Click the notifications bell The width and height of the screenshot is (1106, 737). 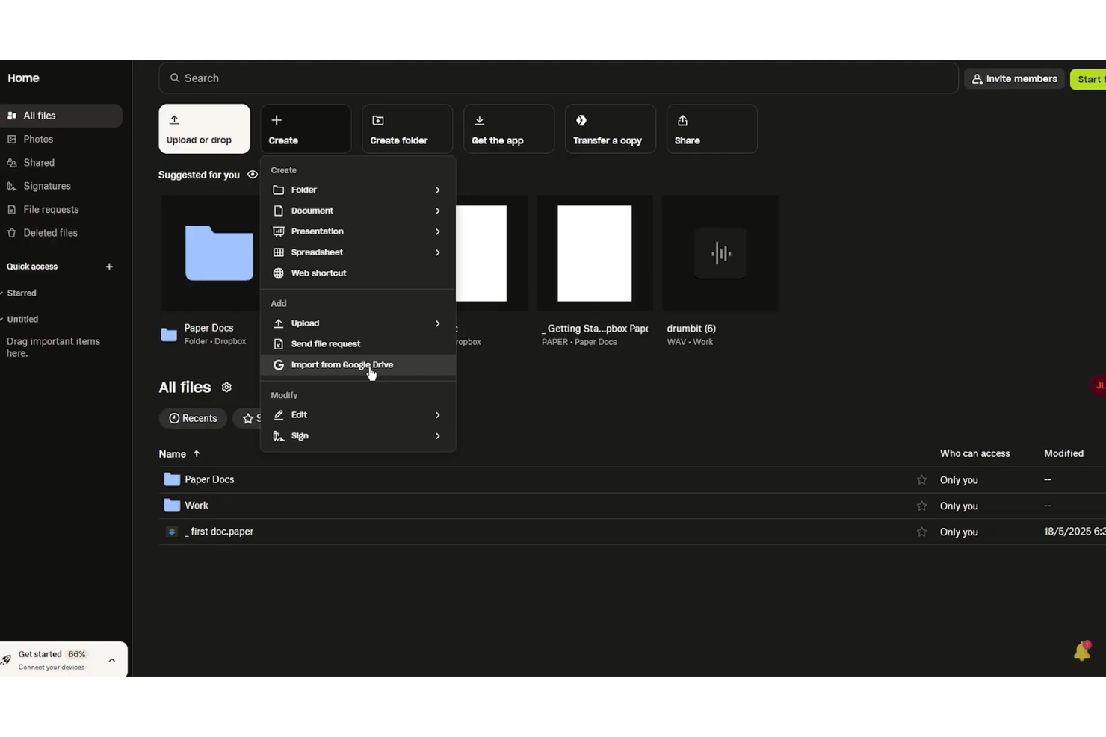pos(1081,650)
